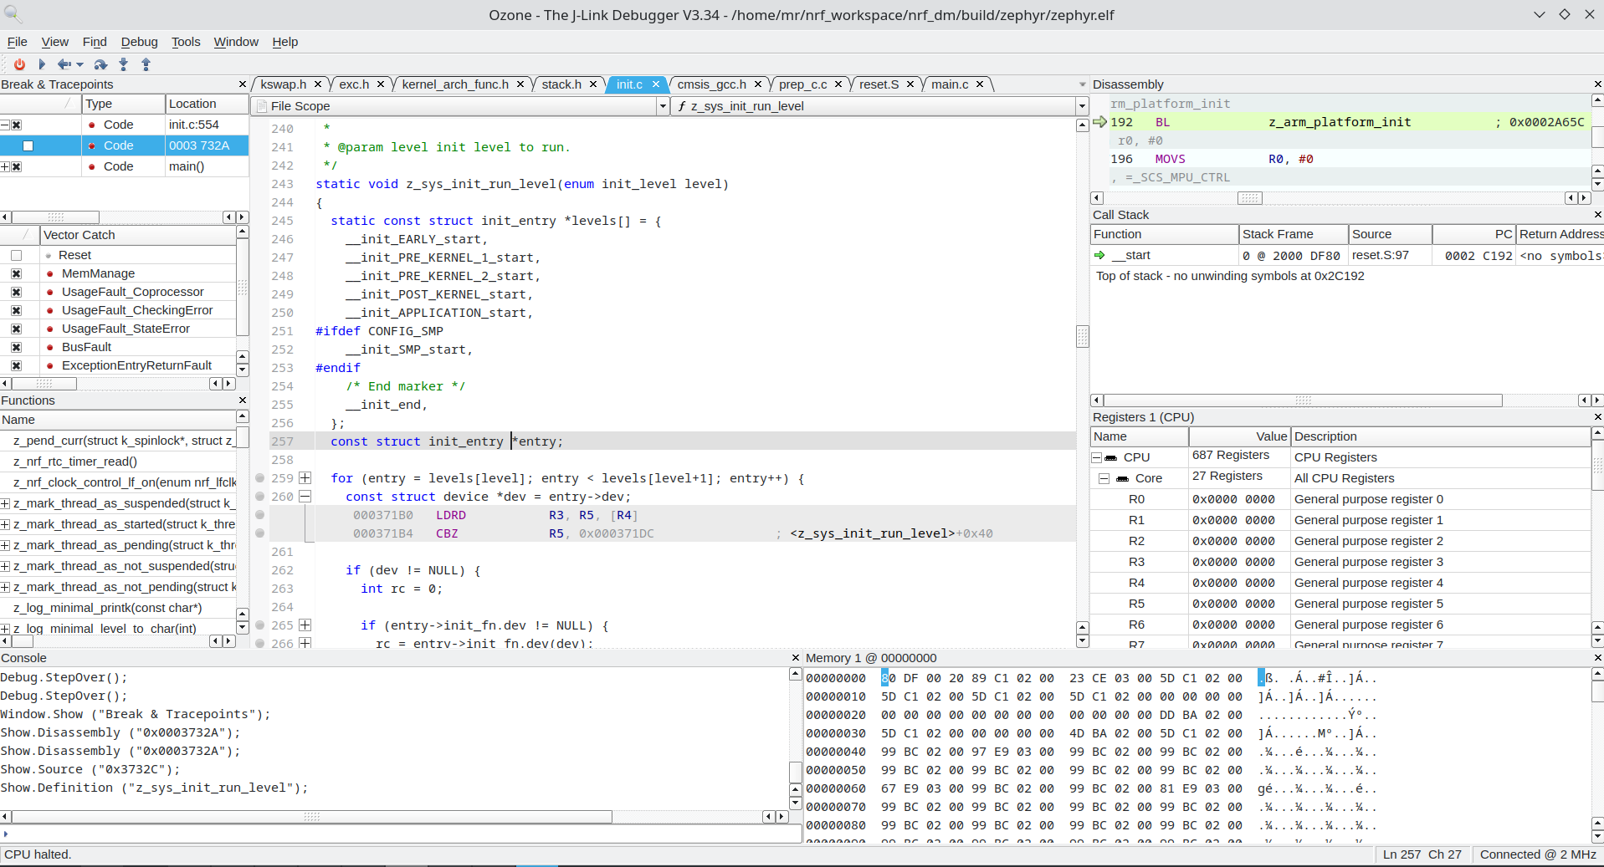
Task: Expand z_mark_thread_as_suspended function entry
Action: [x=5, y=503]
